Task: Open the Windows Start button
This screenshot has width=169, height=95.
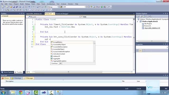Action: (3, 93)
